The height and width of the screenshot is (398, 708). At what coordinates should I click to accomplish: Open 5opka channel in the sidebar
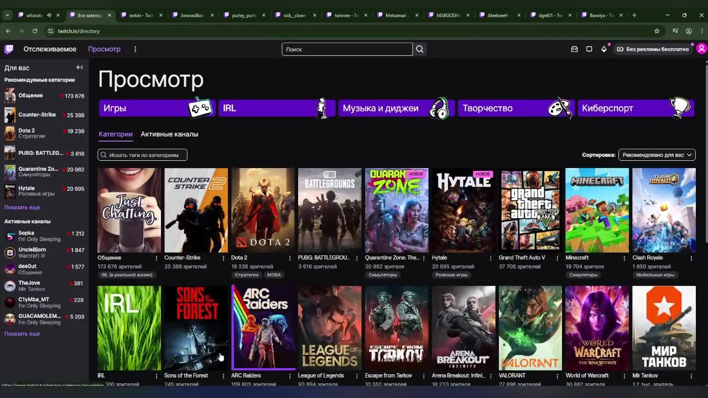click(44, 236)
